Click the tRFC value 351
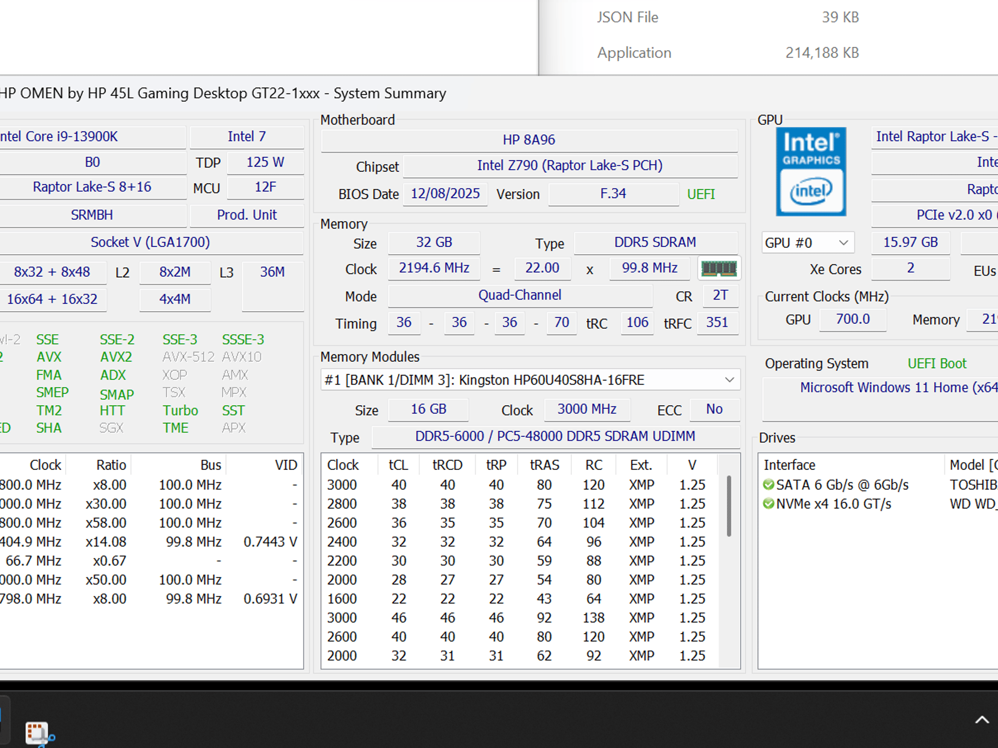The height and width of the screenshot is (748, 998). pos(717,323)
